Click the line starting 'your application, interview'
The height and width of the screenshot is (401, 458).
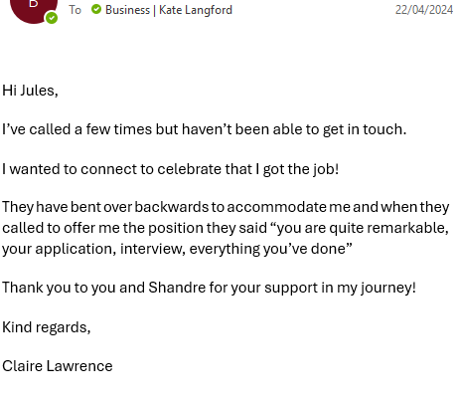177,249
